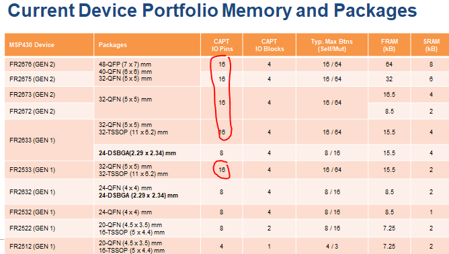Click '16-TSSOP (5 x 4.4) mm' in FR2522 row
This screenshot has height=254, width=449.
point(132,232)
